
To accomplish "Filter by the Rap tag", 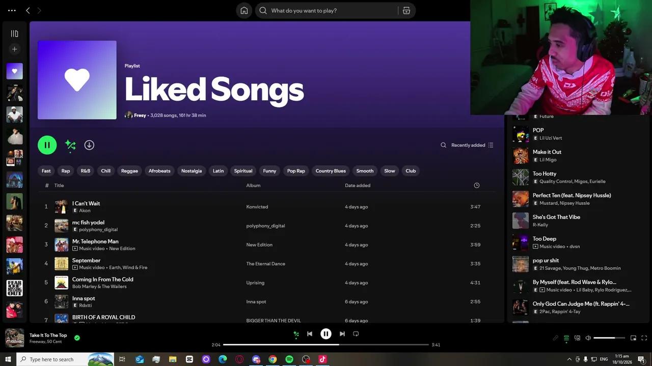I will click(66, 171).
